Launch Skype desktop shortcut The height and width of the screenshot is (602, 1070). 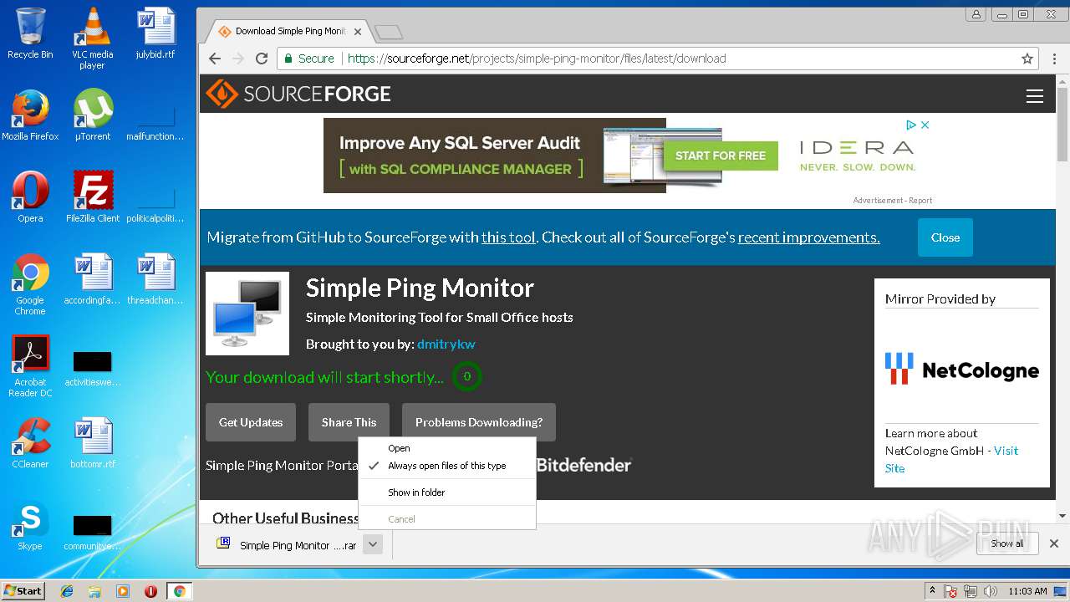[x=30, y=525]
